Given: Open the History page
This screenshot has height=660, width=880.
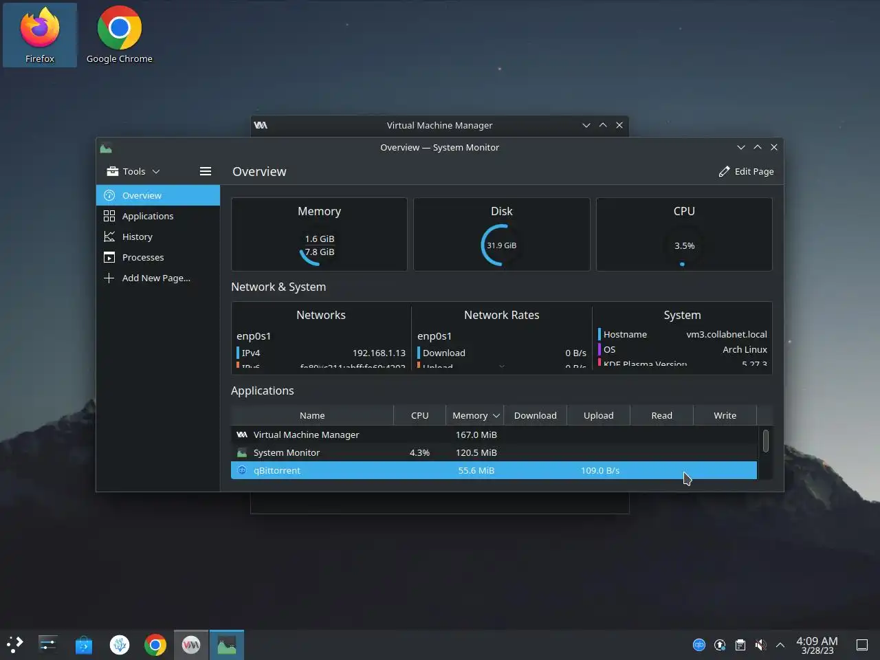Looking at the screenshot, I should coord(158,236).
